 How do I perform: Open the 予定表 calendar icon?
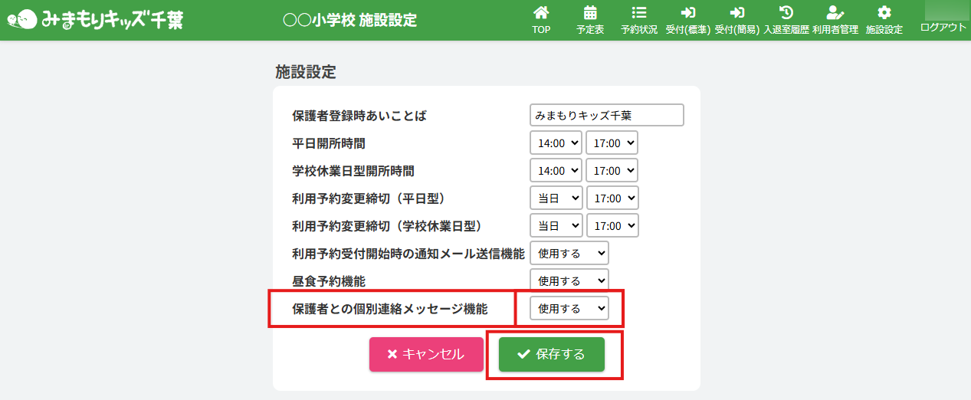pyautogui.click(x=590, y=13)
